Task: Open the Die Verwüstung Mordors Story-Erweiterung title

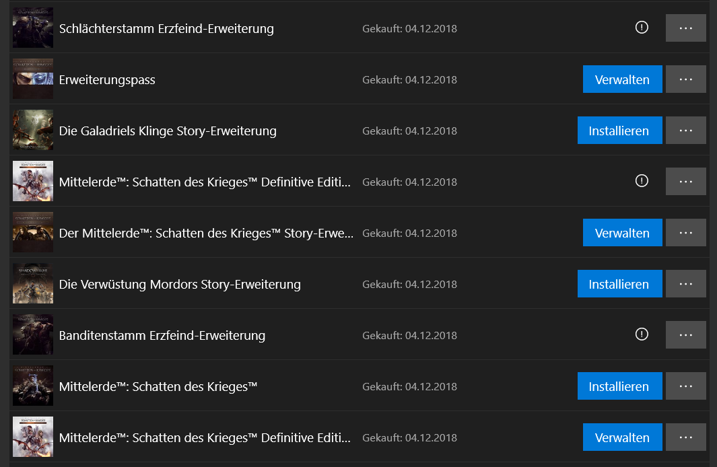Action: tap(180, 284)
